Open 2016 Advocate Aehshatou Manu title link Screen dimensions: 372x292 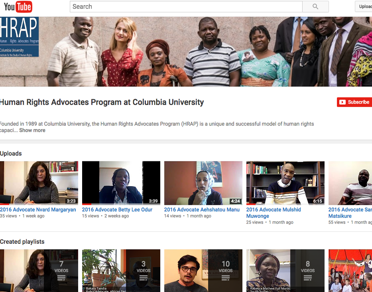[x=202, y=210]
